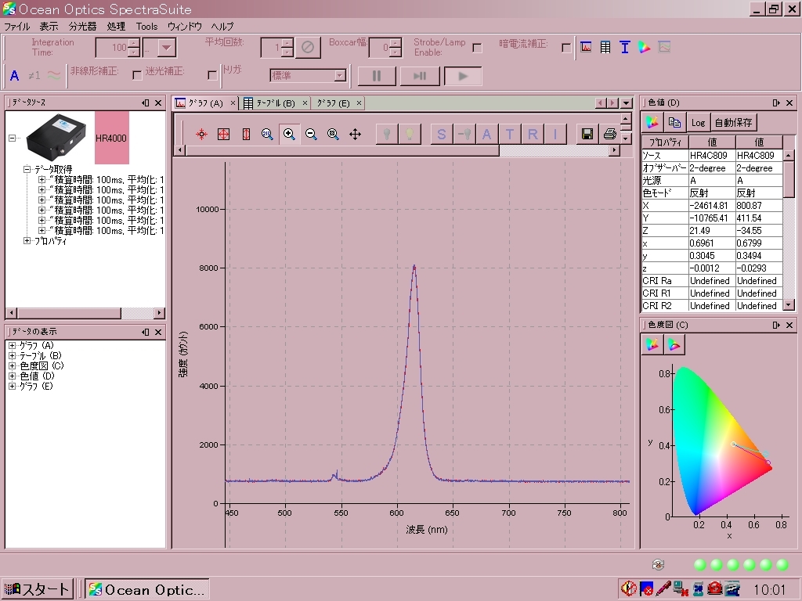802x601 pixels.
Task: Click scroll down arrow in color values table
Action: [x=789, y=306]
